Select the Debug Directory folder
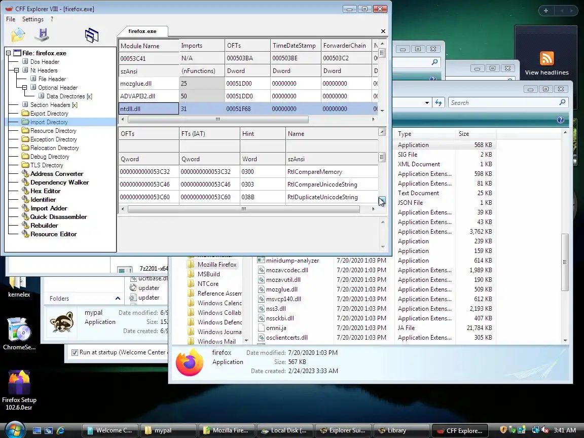The image size is (584, 438). pos(50,157)
